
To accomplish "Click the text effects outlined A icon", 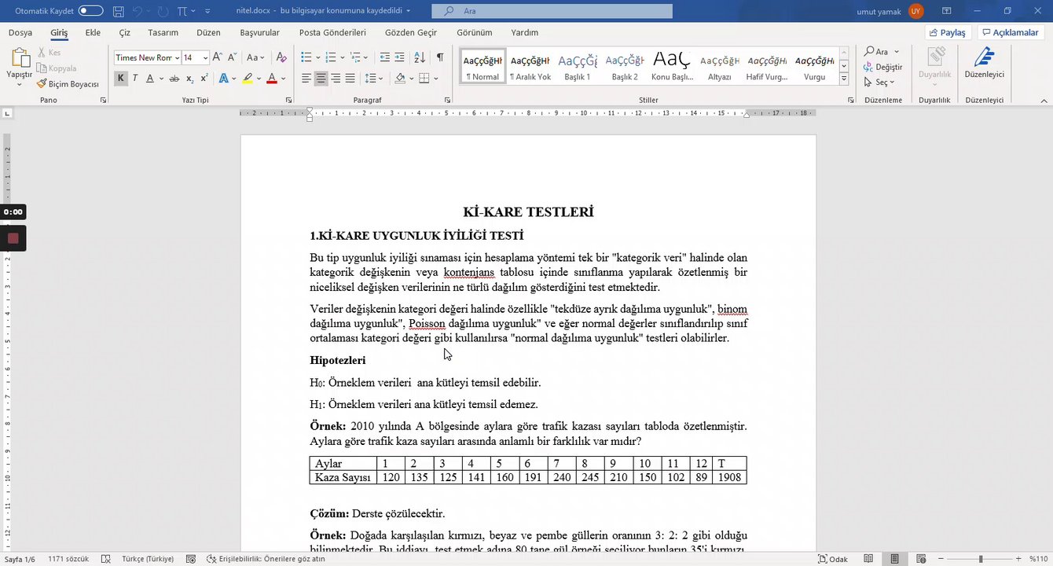I will 224,78.
